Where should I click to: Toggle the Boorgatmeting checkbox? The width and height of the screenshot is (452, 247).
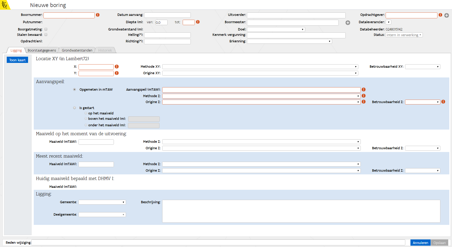pos(46,29)
